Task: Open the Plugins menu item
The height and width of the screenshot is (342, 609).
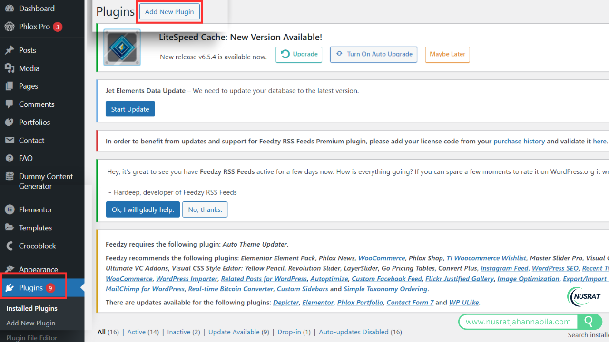Action: (31, 288)
